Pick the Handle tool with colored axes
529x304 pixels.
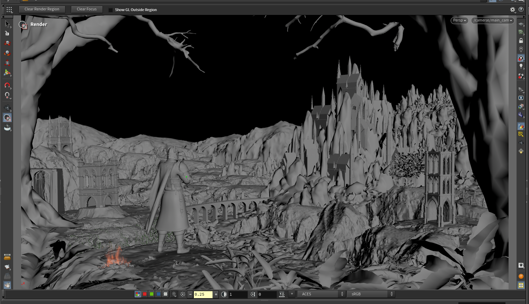(x=7, y=73)
